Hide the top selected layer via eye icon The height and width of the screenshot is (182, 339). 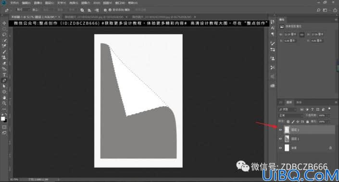tap(280, 130)
